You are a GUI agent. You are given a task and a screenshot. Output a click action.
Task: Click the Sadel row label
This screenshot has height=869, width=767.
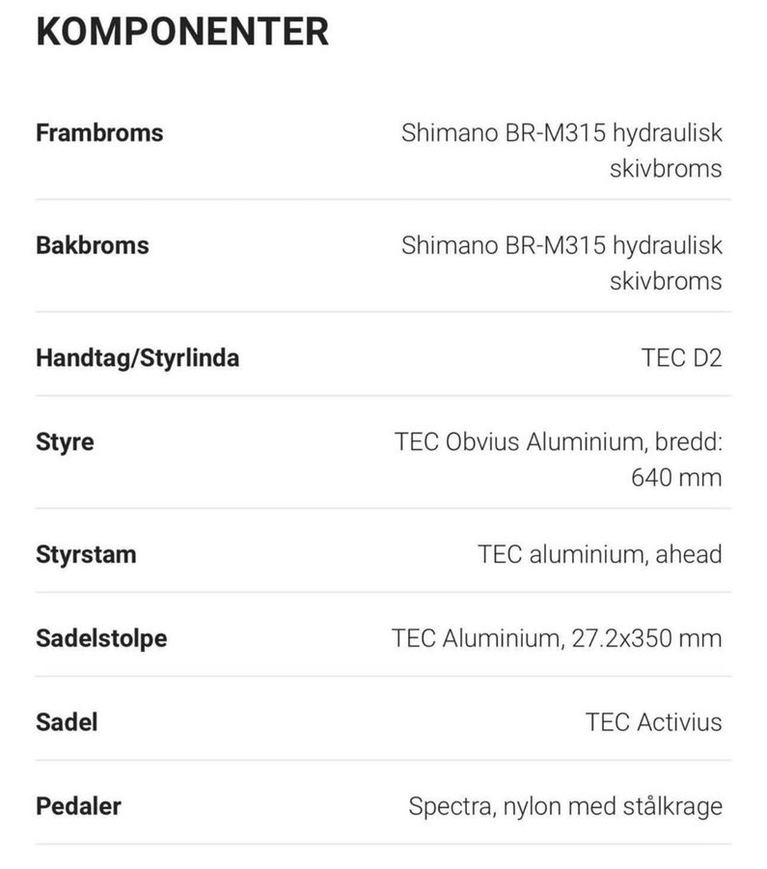67,721
